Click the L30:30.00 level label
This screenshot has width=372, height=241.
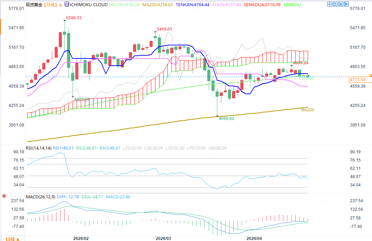(x=154, y=148)
